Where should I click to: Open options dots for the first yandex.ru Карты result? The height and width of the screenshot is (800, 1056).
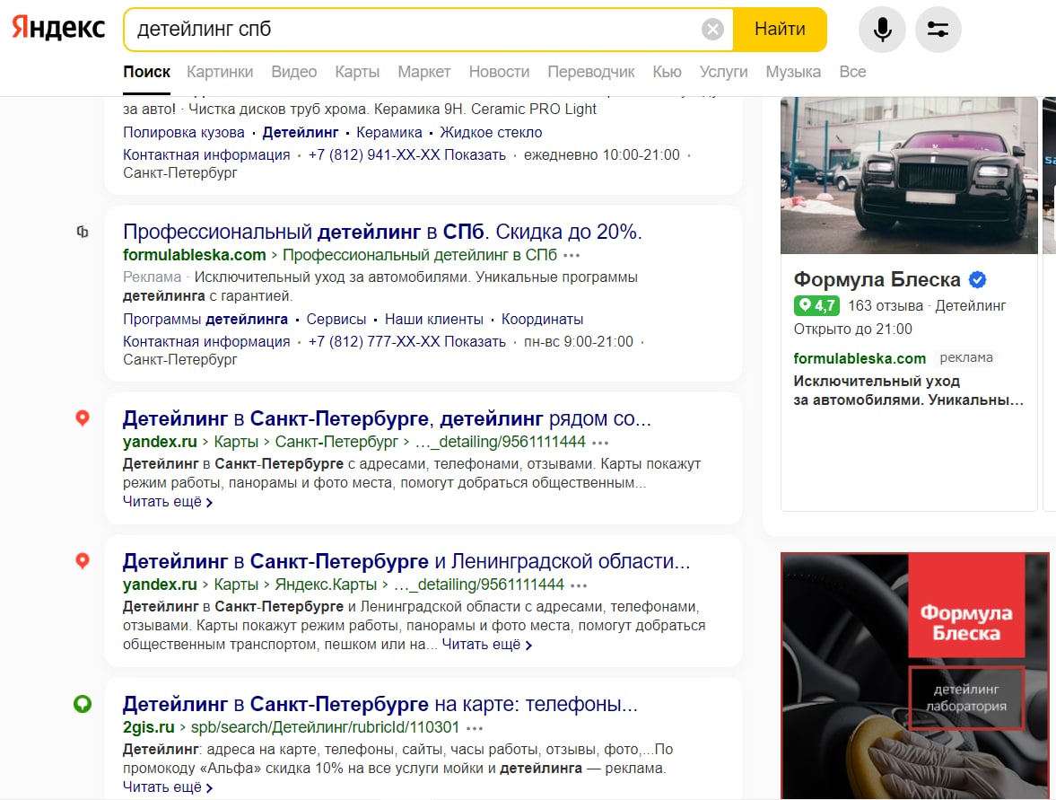click(600, 443)
